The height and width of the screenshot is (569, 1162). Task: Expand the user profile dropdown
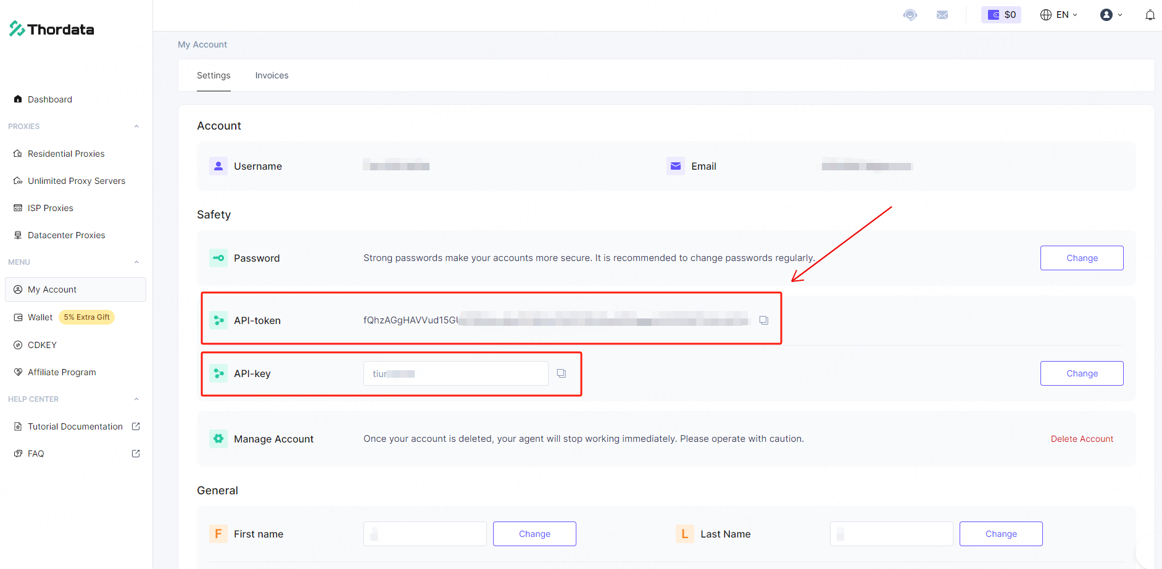(1111, 15)
